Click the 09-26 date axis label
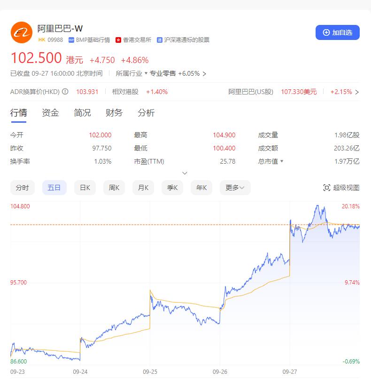 (220, 372)
